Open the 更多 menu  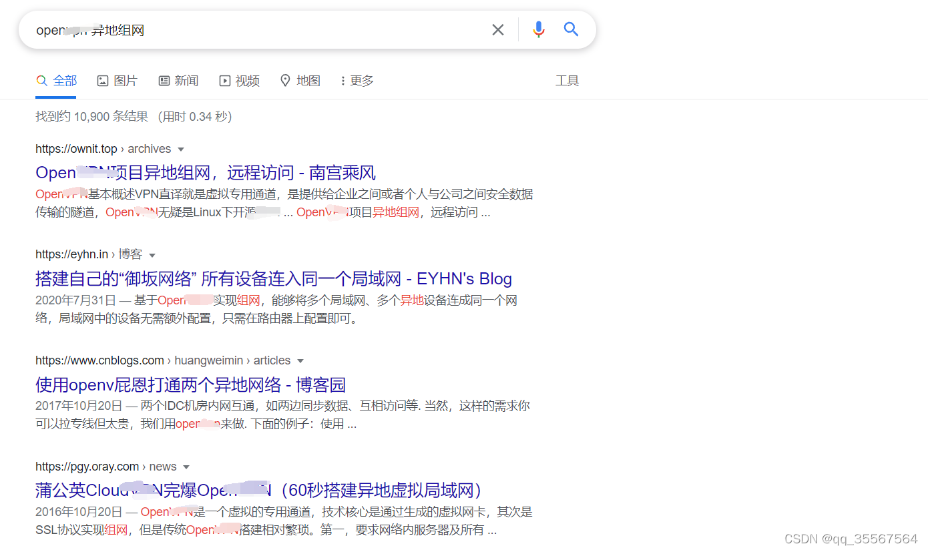(x=357, y=81)
